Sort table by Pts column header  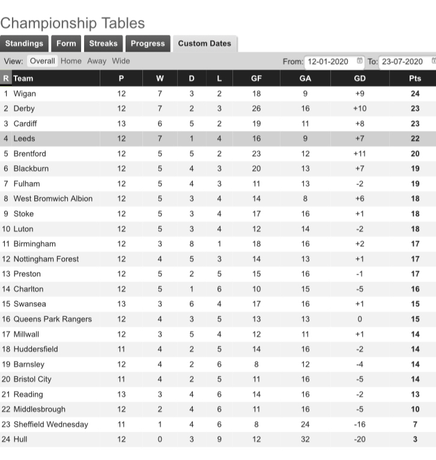414,78
